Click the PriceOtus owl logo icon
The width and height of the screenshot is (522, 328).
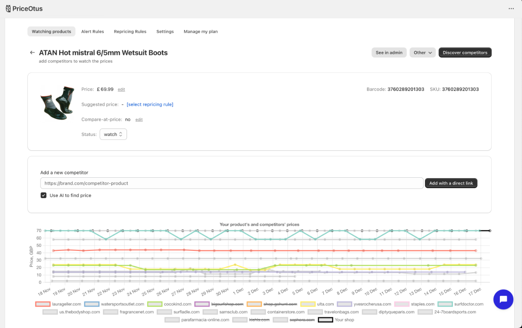tap(8, 9)
